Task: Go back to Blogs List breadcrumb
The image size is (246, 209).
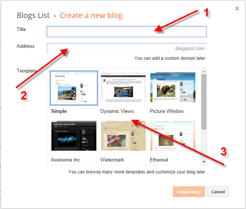Action: pos(33,15)
